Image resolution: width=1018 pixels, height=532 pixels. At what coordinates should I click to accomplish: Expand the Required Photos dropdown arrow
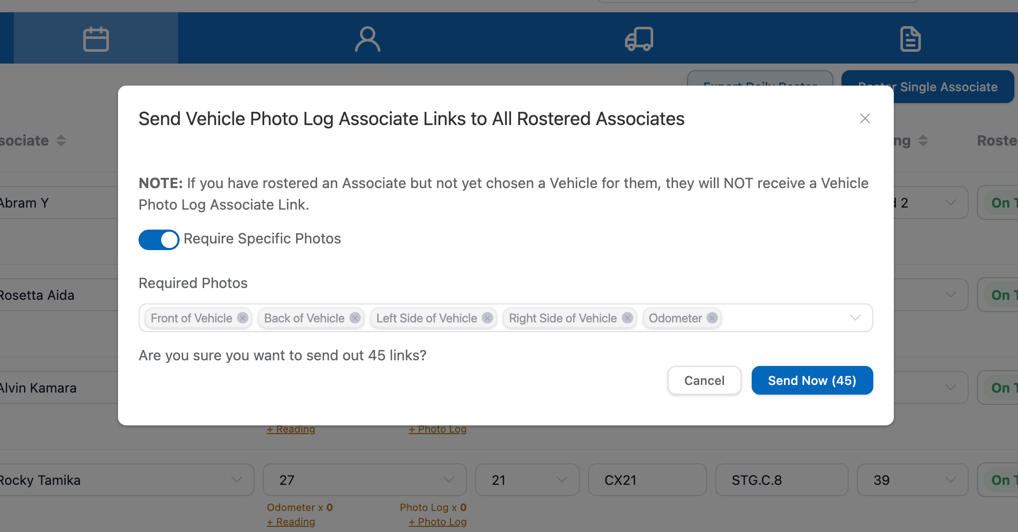[x=855, y=318]
